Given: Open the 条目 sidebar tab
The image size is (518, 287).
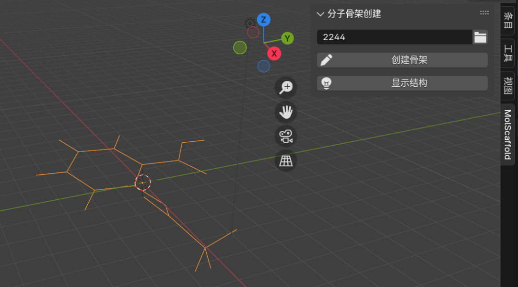Looking at the screenshot, I should (x=508, y=20).
